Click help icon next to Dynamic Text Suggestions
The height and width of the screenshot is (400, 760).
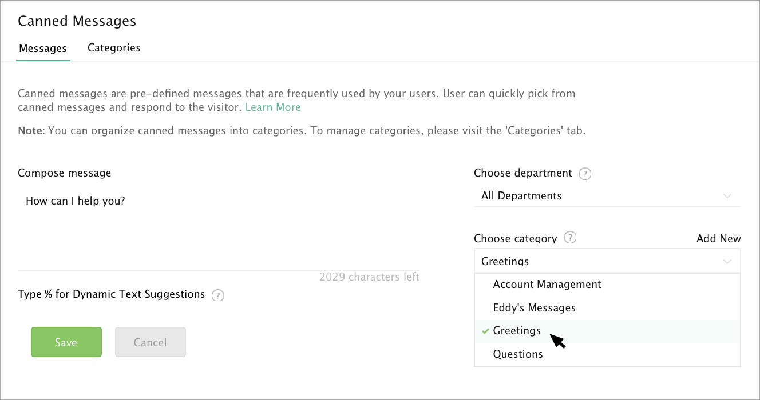point(217,295)
